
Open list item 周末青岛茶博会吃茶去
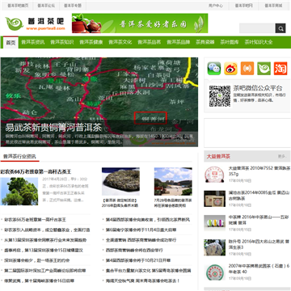[143, 281]
